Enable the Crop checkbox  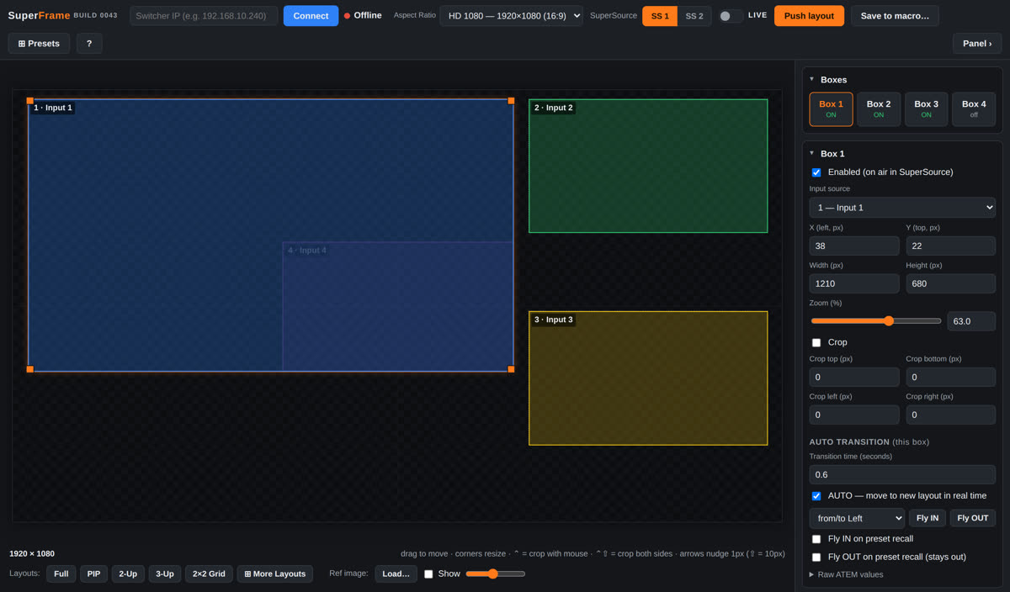(816, 343)
